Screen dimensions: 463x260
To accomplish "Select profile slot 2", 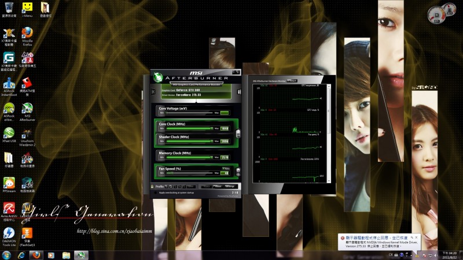I will pyautogui.click(x=171, y=187).
